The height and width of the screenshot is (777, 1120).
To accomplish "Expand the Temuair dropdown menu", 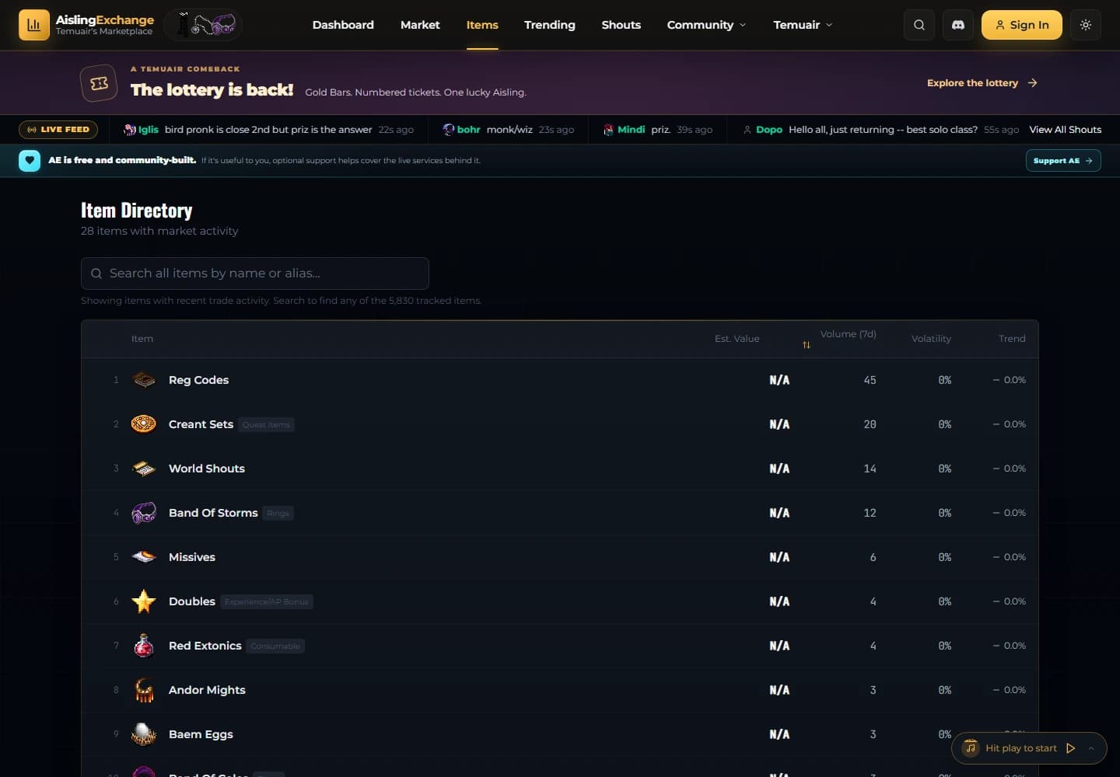I will click(x=803, y=25).
